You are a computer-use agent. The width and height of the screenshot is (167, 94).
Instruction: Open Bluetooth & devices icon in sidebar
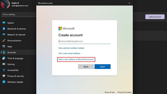(4, 29)
